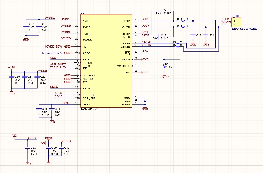
Task: Select the TAS2781_EN net label
Action: click(58, 67)
